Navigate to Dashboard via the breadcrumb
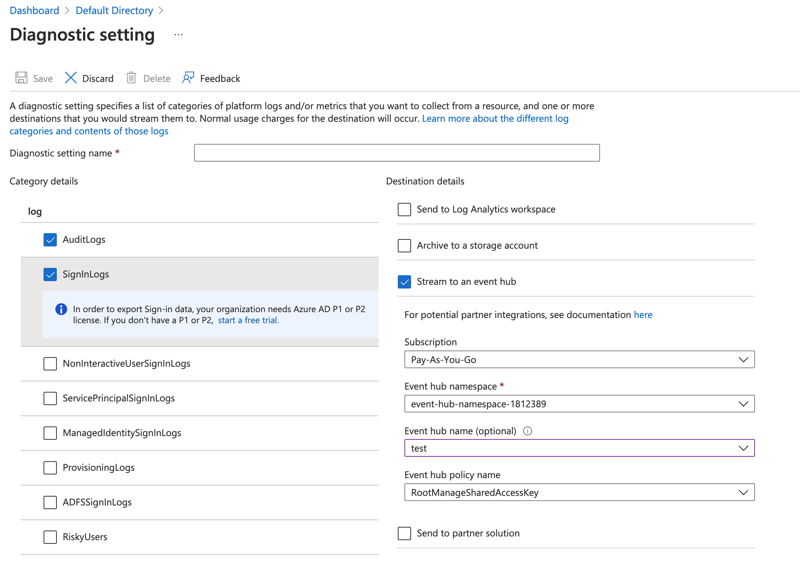 point(34,10)
